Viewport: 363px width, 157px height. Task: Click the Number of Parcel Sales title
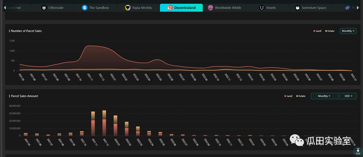[26, 31]
